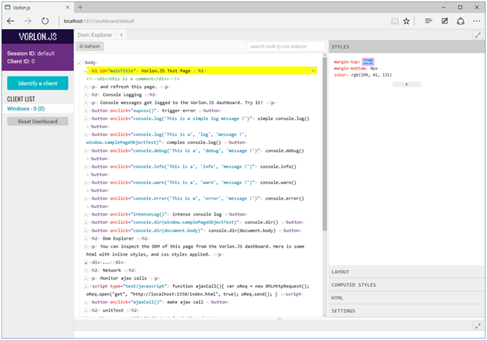487x340 pixels.
Task: Reload the page with the refresh icon
Action: pyautogui.click(x=45, y=21)
